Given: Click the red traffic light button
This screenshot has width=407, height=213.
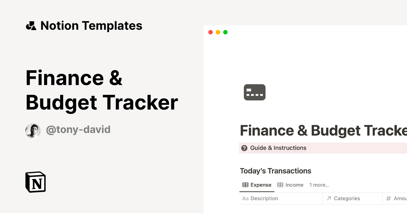Looking at the screenshot, I should pos(211,32).
